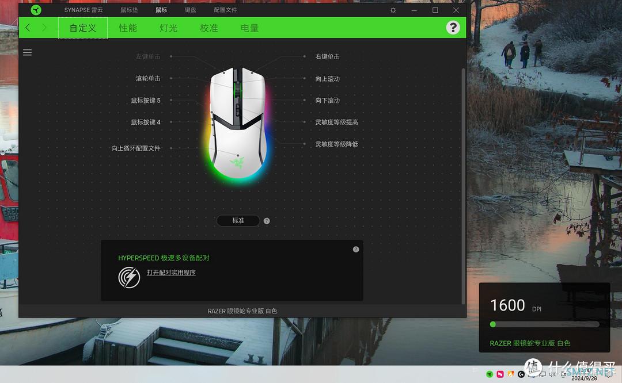Open Synapse settings gear icon
Viewport: 622px width, 383px height.
click(x=393, y=10)
